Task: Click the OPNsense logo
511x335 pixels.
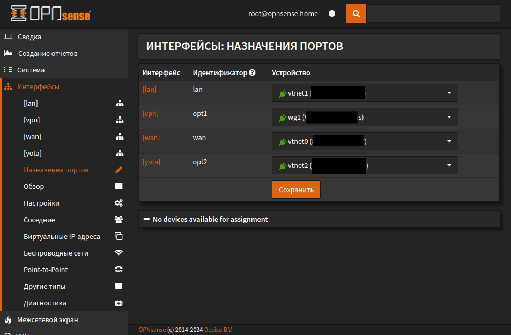Action: coord(50,14)
